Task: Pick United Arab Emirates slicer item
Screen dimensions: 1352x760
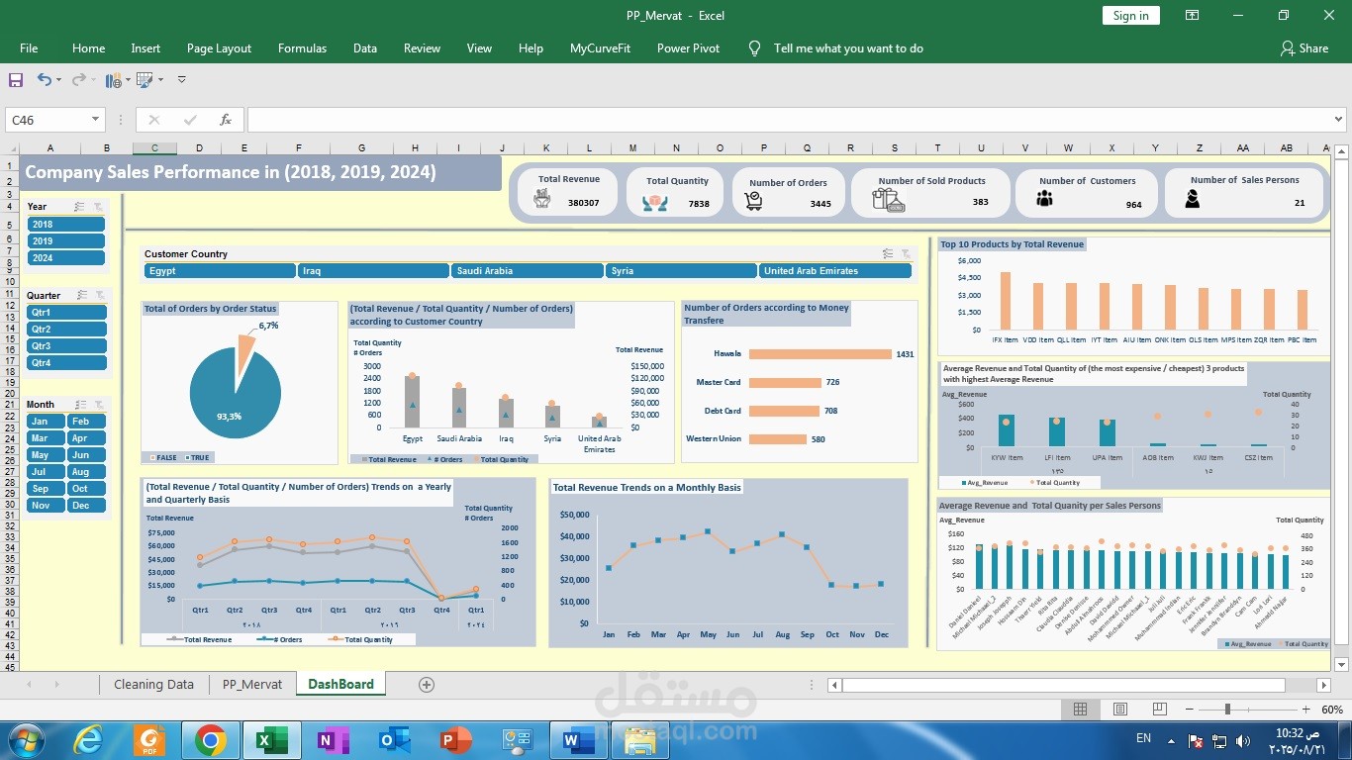Action: pos(835,271)
